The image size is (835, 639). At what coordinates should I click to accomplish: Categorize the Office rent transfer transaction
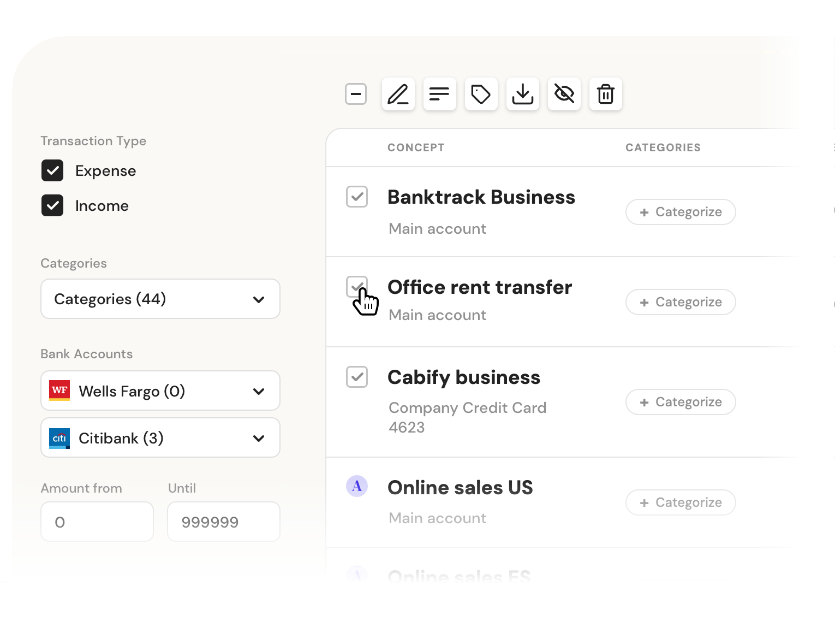681,302
